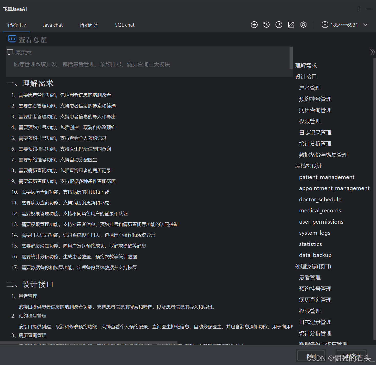Jump to 处理逻辑(接口) in the outline

(x=313, y=267)
